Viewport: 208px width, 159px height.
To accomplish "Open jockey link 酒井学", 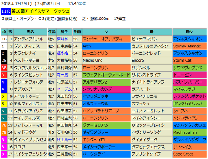I will pos(63,39).
